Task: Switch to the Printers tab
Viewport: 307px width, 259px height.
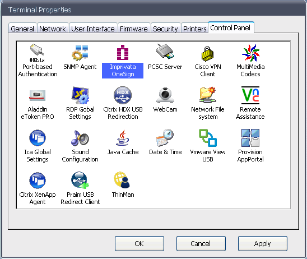Action: pyautogui.click(x=194, y=29)
